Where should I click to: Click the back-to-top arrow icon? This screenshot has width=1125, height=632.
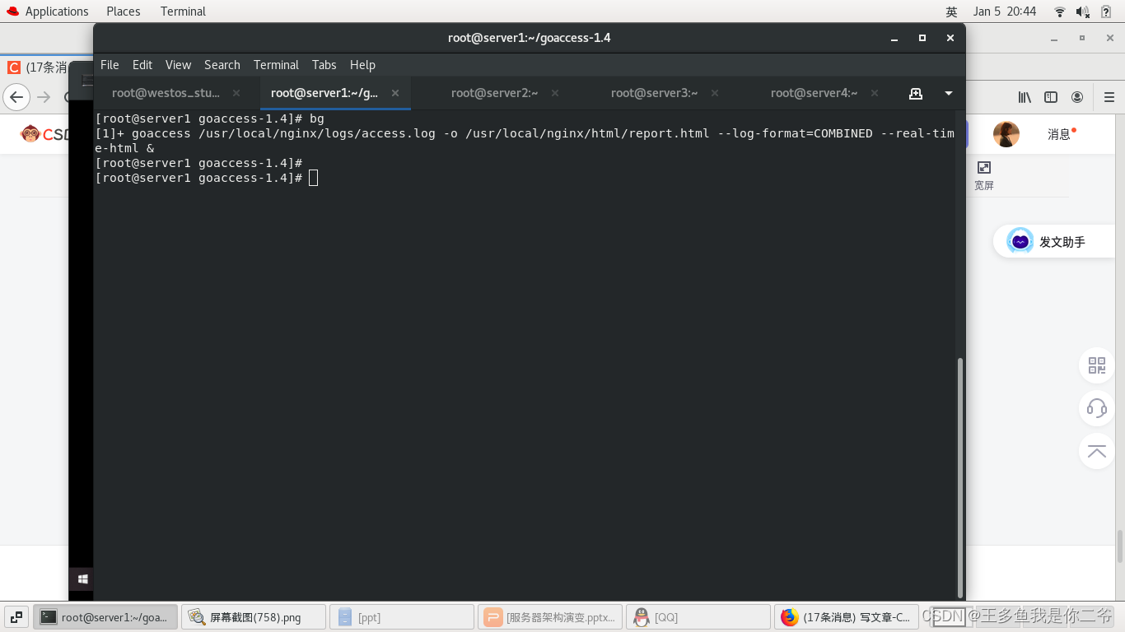[x=1097, y=451]
